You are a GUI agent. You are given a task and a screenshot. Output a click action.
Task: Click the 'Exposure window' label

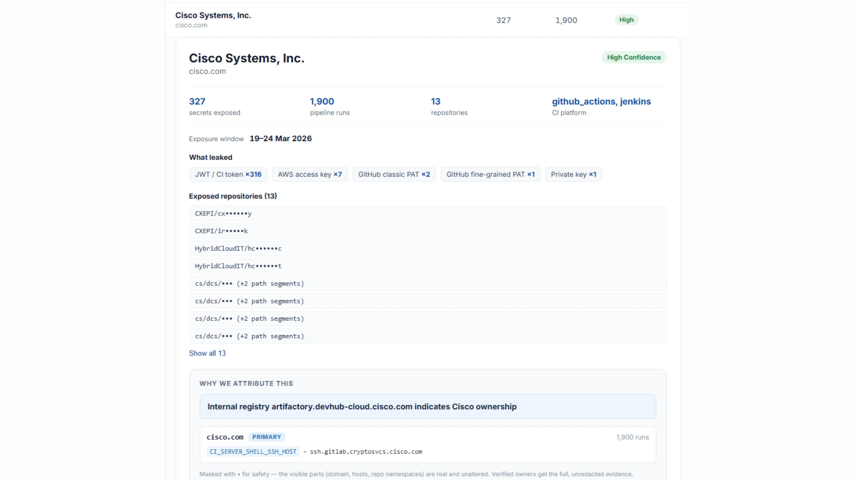pos(216,139)
